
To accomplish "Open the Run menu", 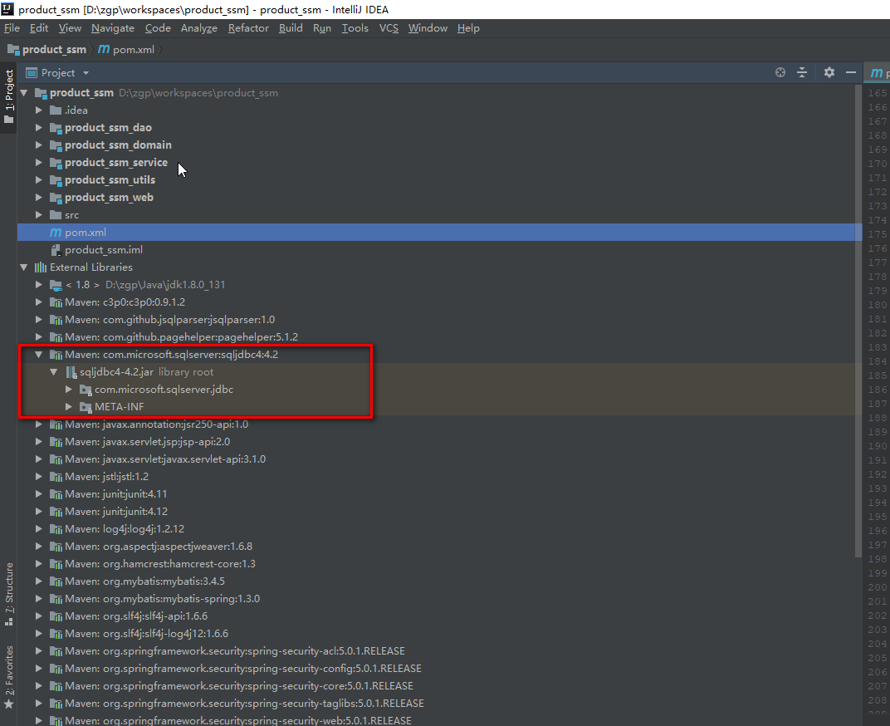I will click(x=322, y=27).
